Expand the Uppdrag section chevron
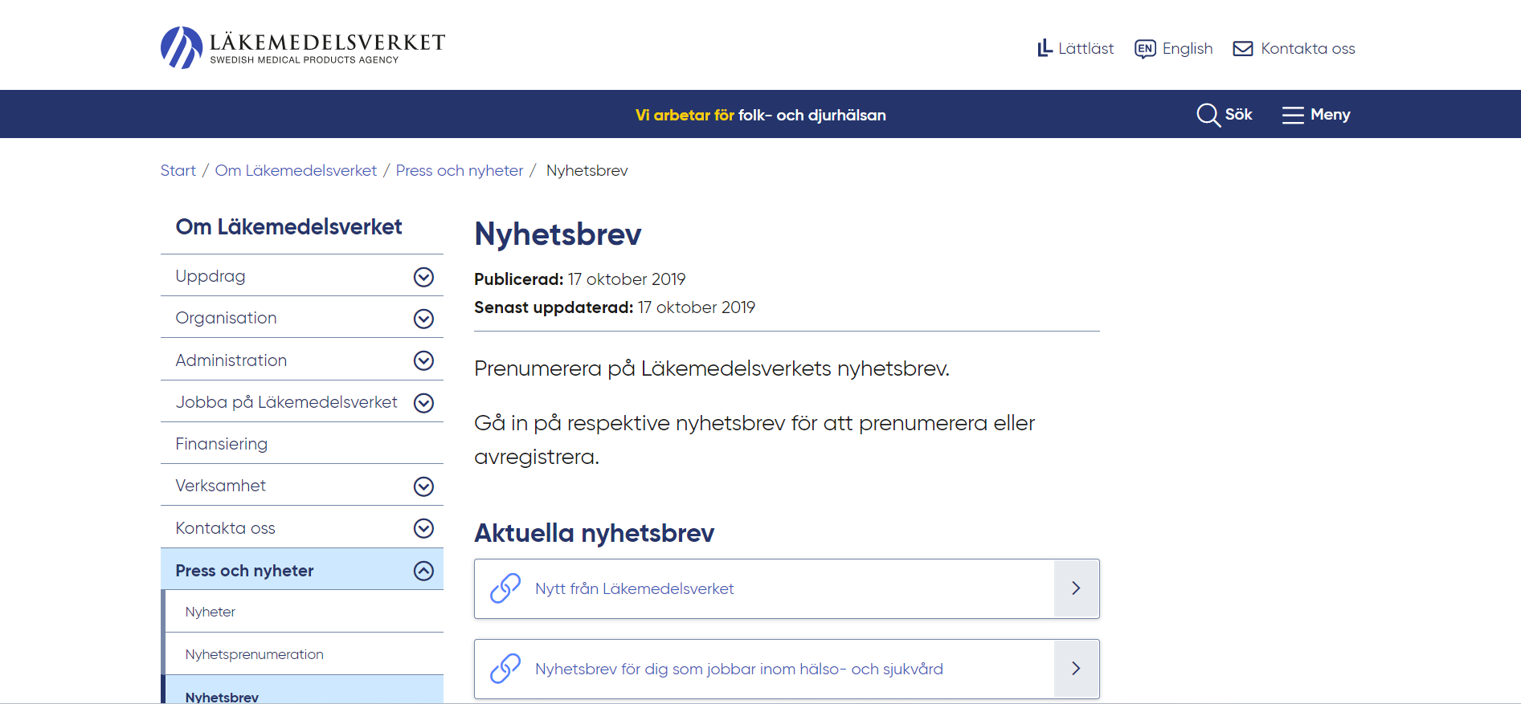Screen dimensions: 1521x704 click(423, 277)
